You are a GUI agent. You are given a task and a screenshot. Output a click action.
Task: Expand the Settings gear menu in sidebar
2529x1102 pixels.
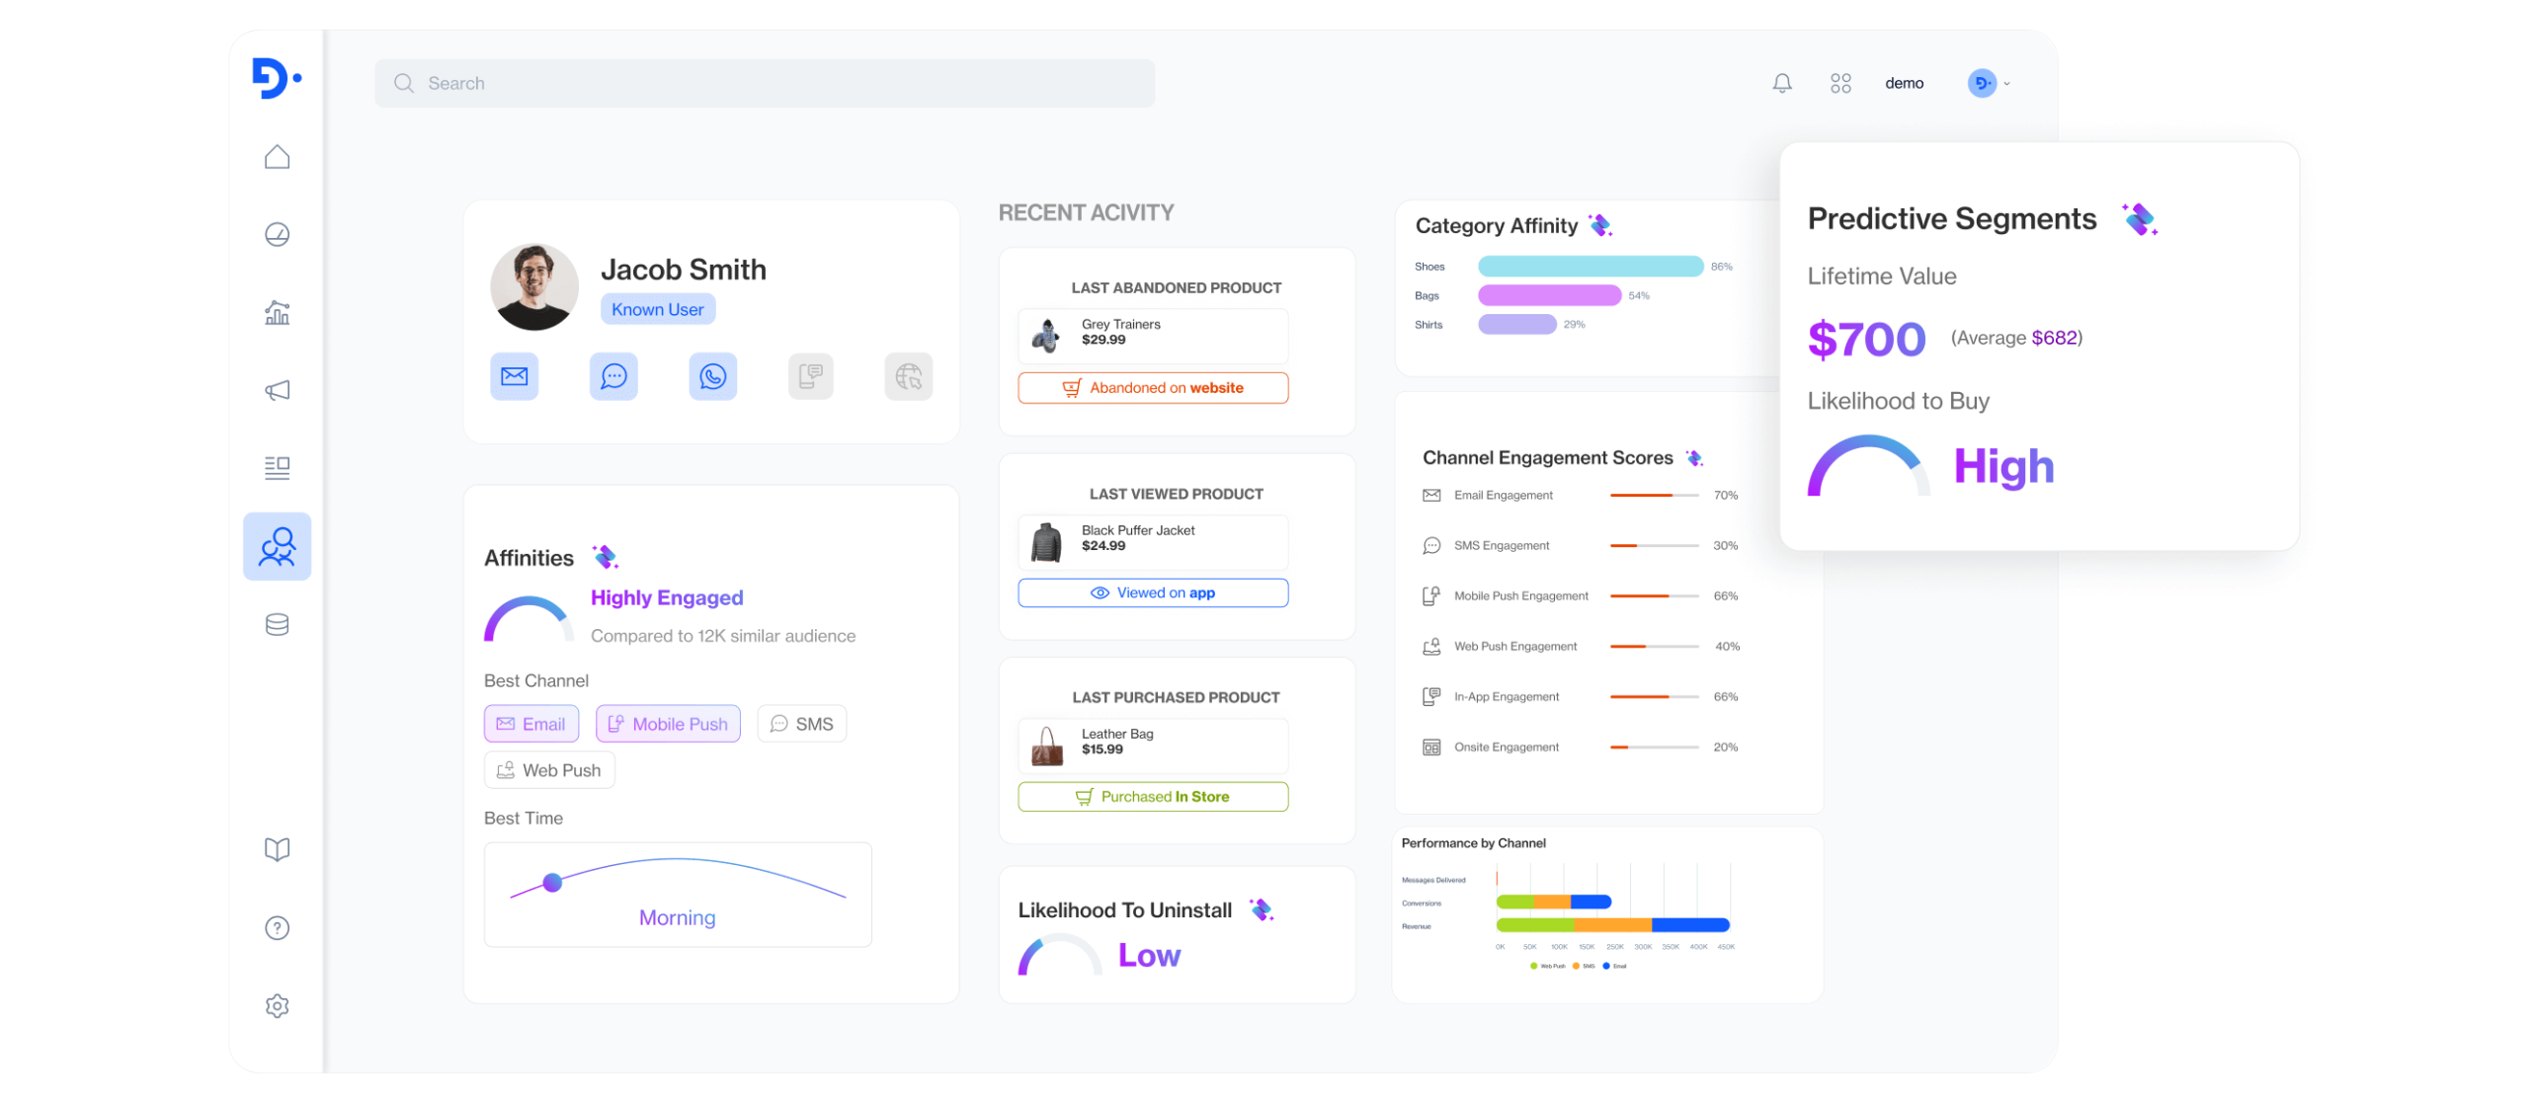point(278,1005)
